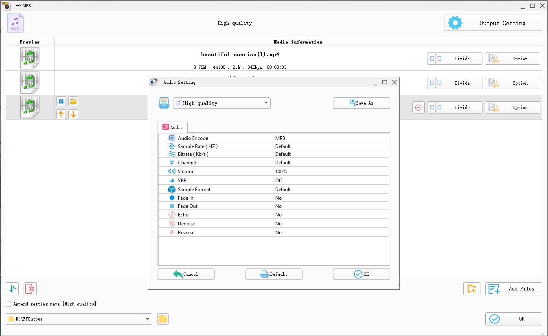The image size is (548, 336).
Task: Open the Channel setting selector
Action: pos(330,162)
